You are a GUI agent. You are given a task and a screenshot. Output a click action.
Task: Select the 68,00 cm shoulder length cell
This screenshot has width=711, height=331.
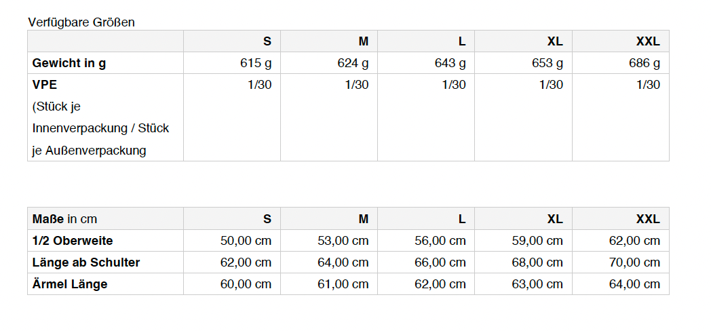(x=537, y=262)
